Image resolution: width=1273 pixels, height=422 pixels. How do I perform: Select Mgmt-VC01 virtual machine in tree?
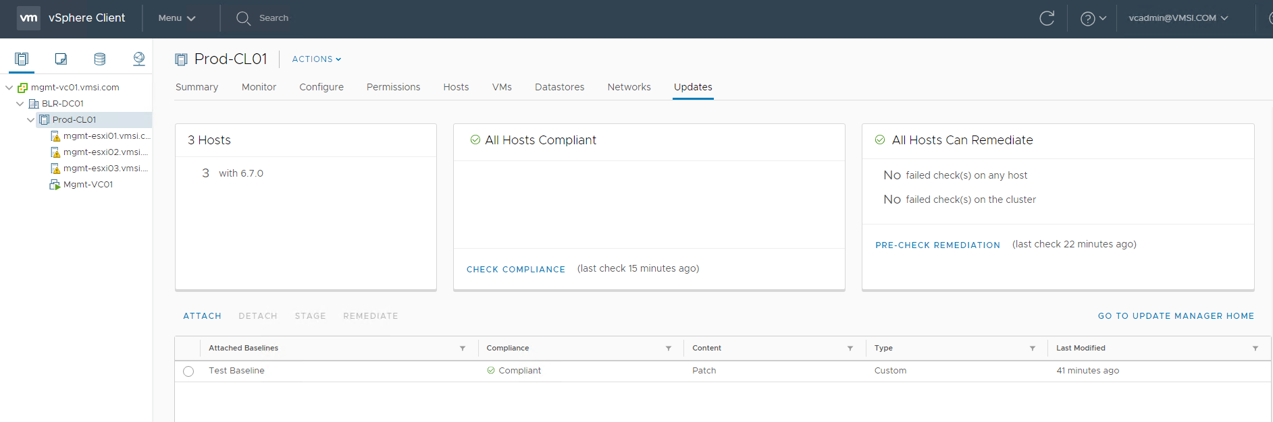pyautogui.click(x=88, y=185)
